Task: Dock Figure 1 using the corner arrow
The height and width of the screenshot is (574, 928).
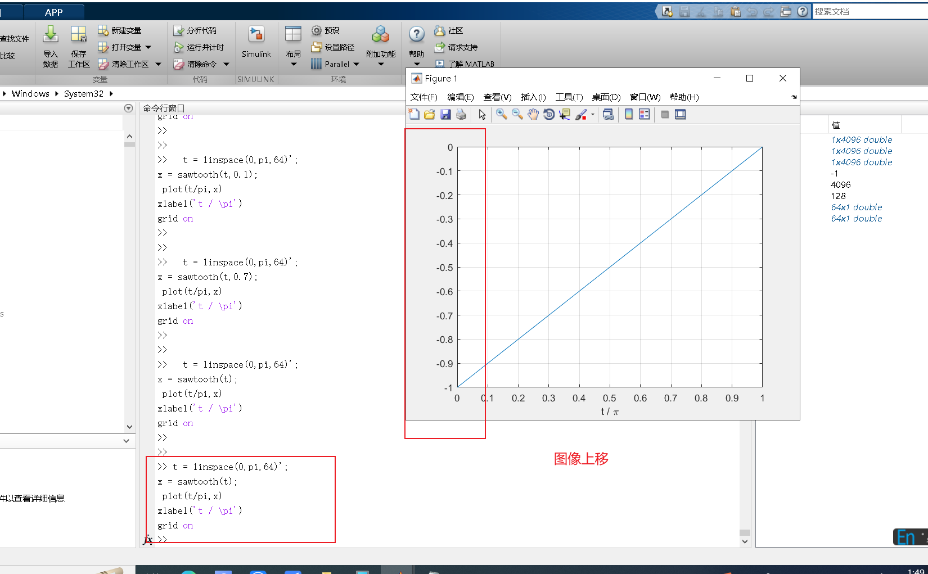Action: pyautogui.click(x=794, y=97)
